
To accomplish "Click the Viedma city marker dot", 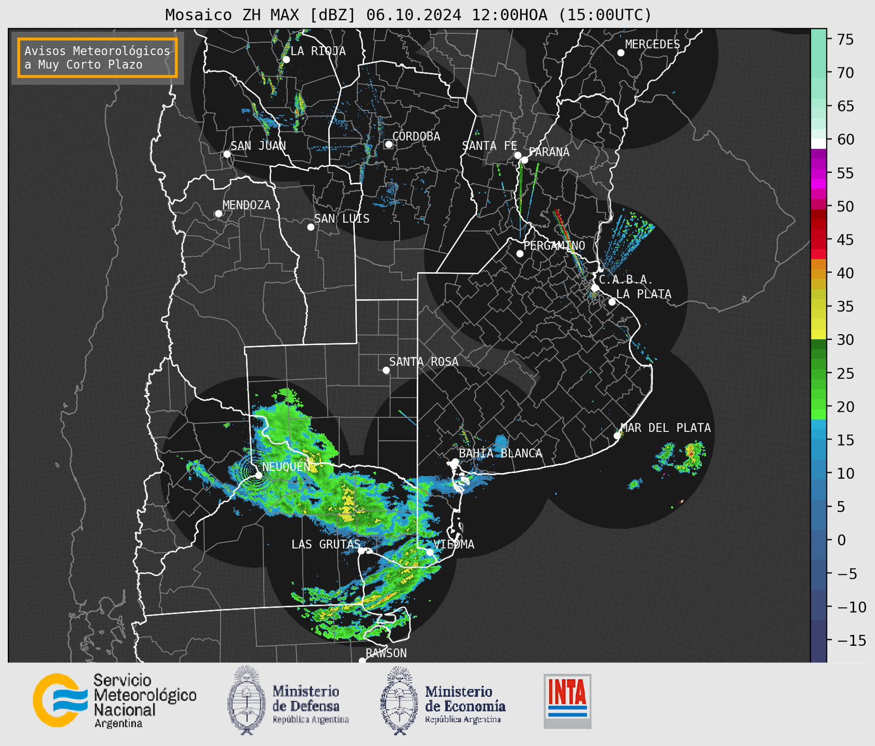I will coord(429,552).
